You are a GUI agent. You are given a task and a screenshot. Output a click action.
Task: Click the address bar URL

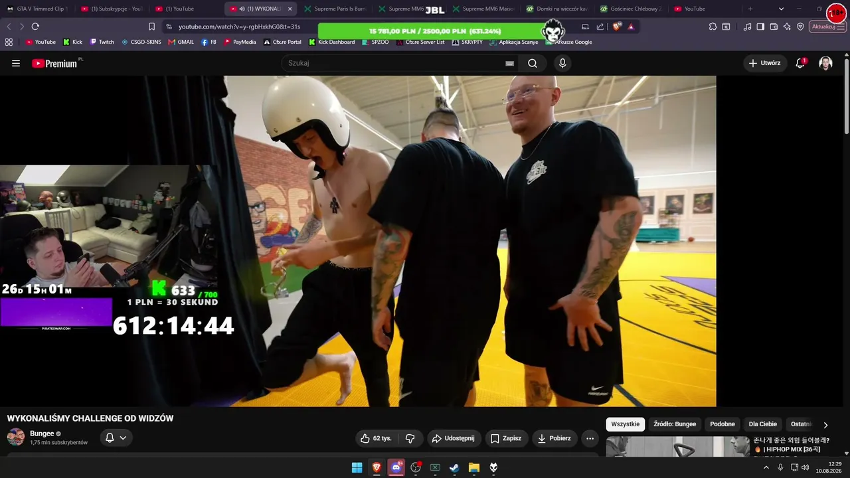click(239, 27)
